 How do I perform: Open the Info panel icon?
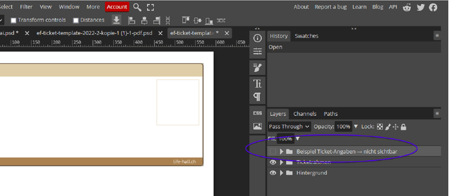click(x=257, y=38)
